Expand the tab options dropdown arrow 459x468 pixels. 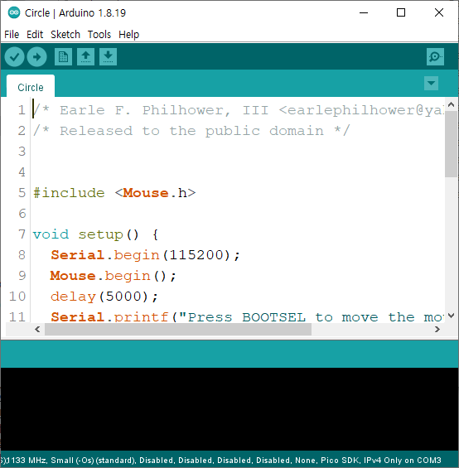431,84
